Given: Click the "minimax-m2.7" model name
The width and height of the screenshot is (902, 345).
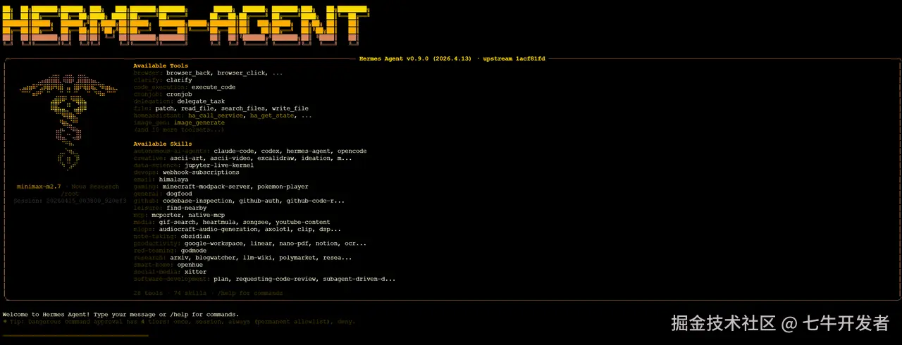Looking at the screenshot, I should pos(39,187).
